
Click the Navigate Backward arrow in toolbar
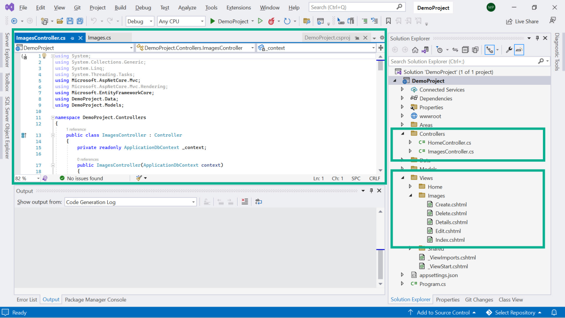(14, 21)
